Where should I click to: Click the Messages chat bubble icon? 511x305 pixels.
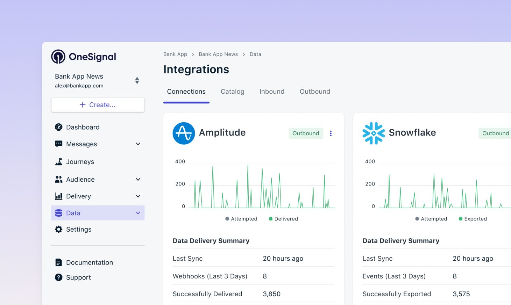click(59, 144)
